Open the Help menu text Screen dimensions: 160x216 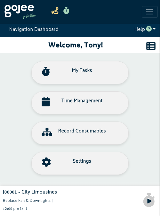coord(140,29)
